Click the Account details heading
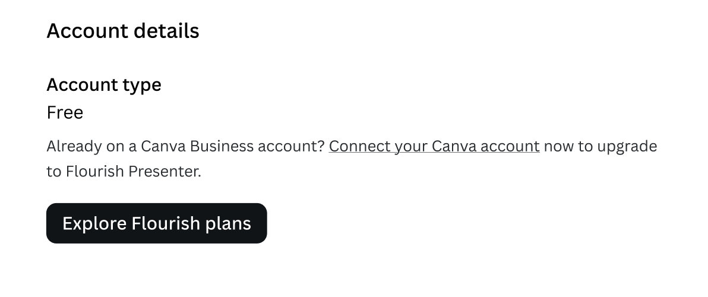The image size is (708, 297). (123, 31)
